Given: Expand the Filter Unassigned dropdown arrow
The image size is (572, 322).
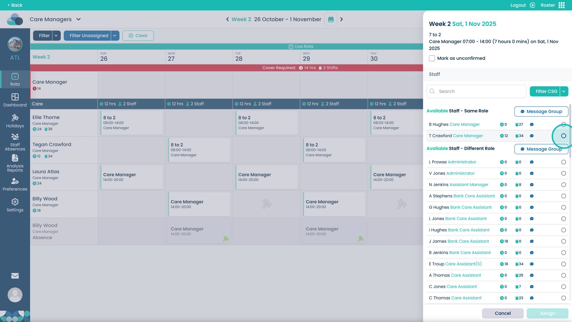Looking at the screenshot, I should point(115,35).
